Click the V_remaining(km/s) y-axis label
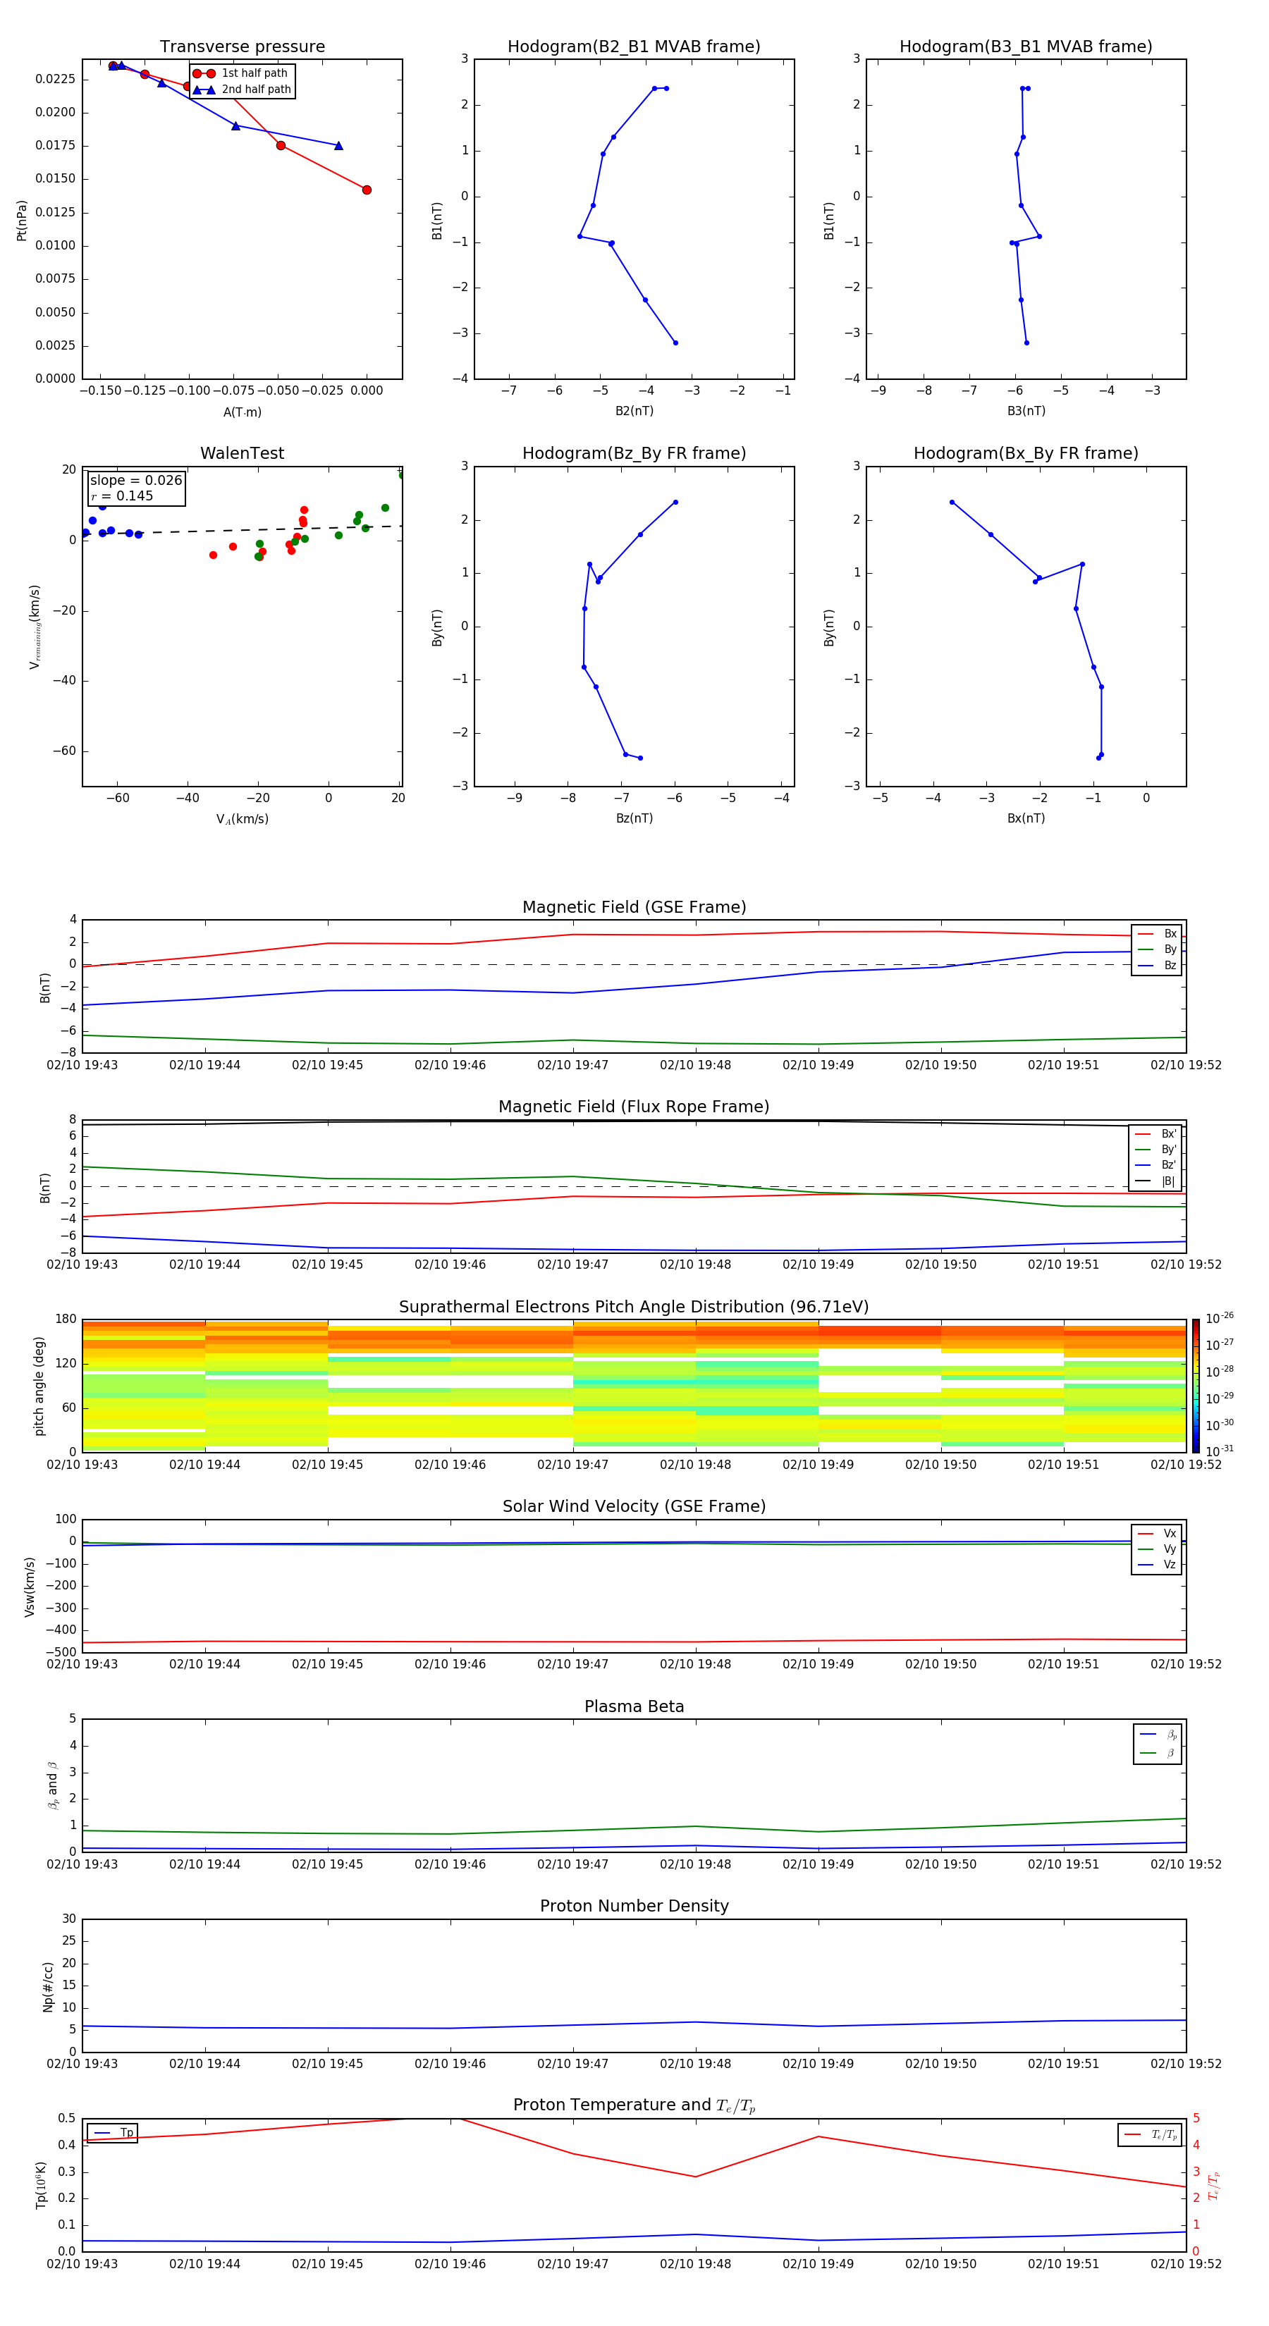1269x2326 pixels. tap(35, 627)
